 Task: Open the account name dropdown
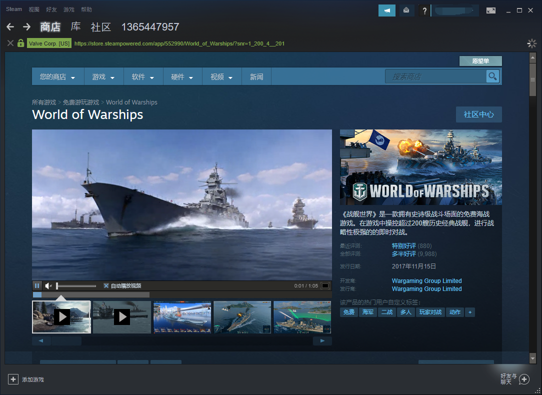[455, 10]
